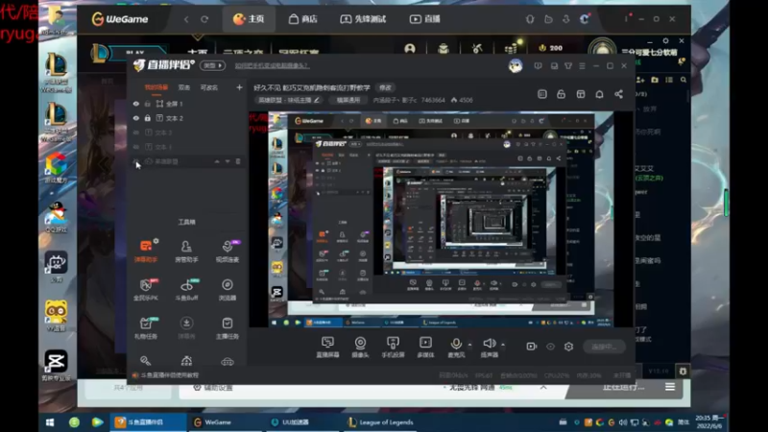Viewport: 768px width, 432px height.
Task: Move selected source up with arrow
Action: coord(217,161)
